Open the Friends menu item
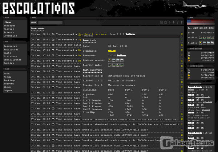This screenshot has height=152, width=218. (9, 32)
